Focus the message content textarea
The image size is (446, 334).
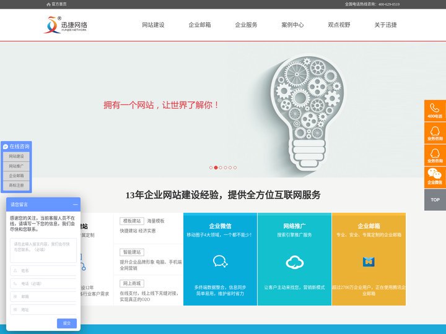tap(43, 250)
